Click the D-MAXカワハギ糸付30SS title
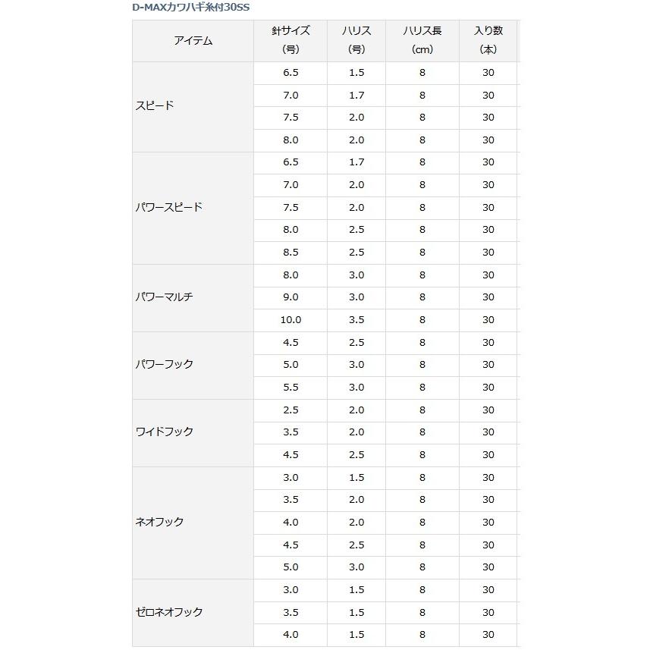 point(190,8)
